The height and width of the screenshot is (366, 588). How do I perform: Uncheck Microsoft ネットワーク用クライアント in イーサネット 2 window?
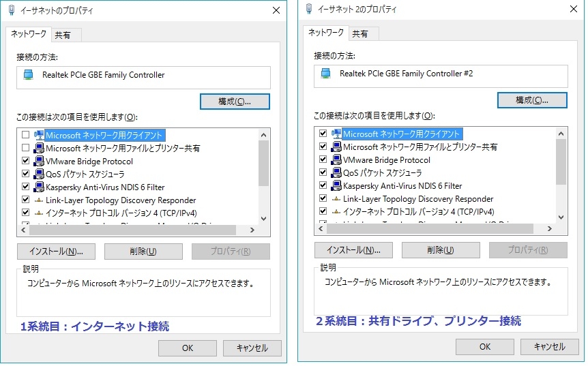tap(323, 134)
